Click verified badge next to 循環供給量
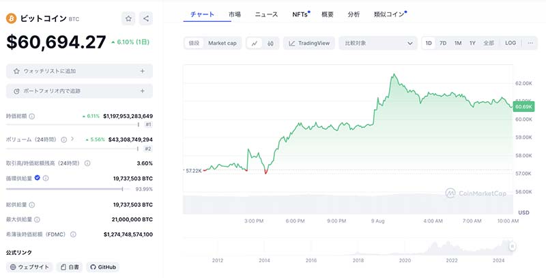Image resolution: width=546 pixels, height=278 pixels. click(x=38, y=178)
